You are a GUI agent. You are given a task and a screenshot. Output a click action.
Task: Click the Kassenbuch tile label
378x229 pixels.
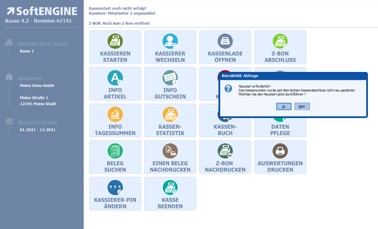[x=225, y=130]
